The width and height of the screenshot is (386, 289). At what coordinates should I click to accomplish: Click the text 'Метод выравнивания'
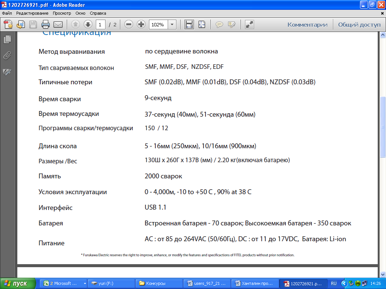tap(72, 52)
